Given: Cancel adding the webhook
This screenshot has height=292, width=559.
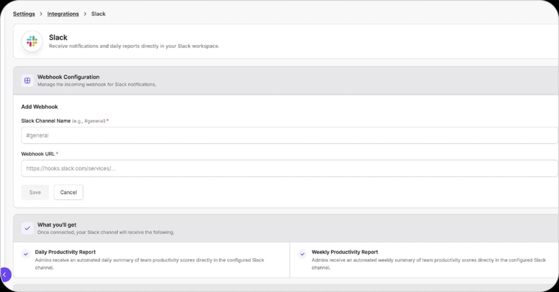Looking at the screenshot, I should coord(68,192).
